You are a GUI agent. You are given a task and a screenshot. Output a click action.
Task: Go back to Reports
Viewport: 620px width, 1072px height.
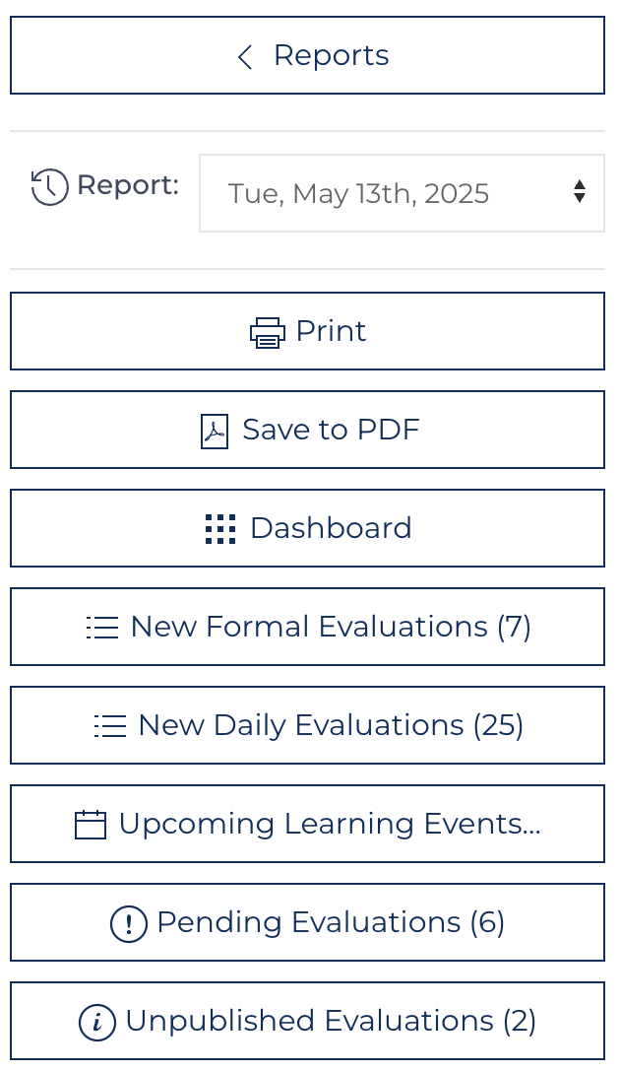(x=307, y=55)
